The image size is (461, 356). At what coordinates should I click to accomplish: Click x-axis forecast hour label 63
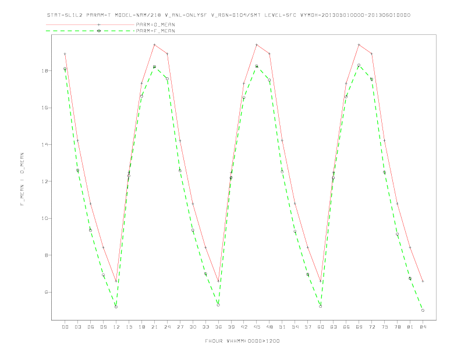coord(334,327)
